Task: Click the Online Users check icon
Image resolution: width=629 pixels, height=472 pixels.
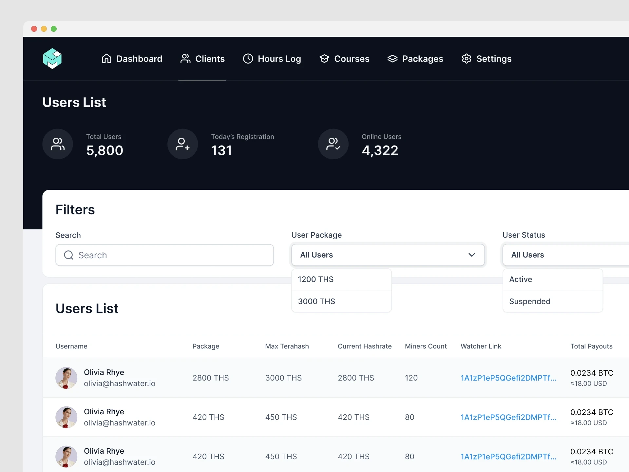Action: click(333, 144)
